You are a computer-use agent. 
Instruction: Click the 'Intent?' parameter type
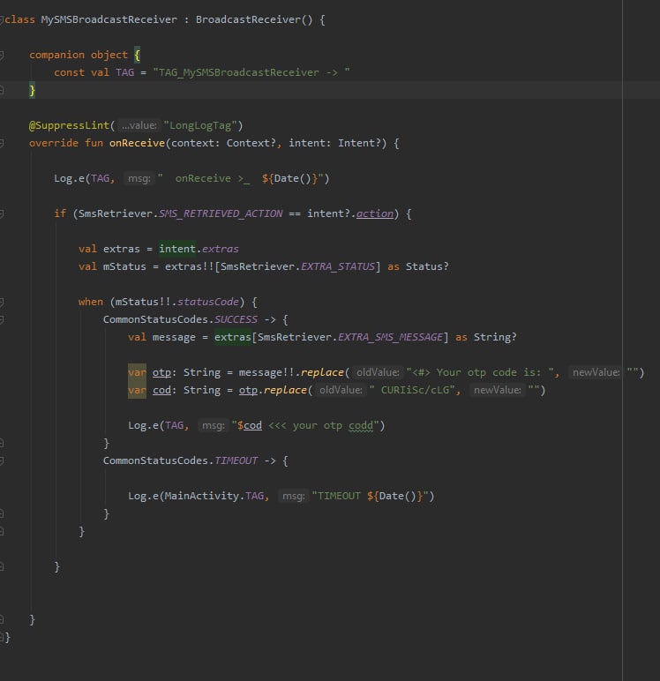(359, 143)
